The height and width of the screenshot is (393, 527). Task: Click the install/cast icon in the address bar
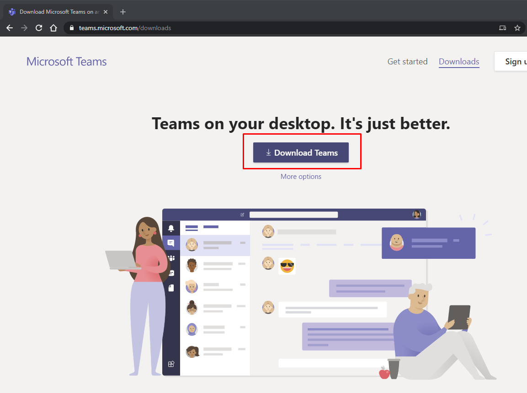coord(502,28)
